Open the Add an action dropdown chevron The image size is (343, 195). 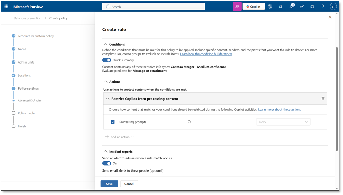click(132, 137)
